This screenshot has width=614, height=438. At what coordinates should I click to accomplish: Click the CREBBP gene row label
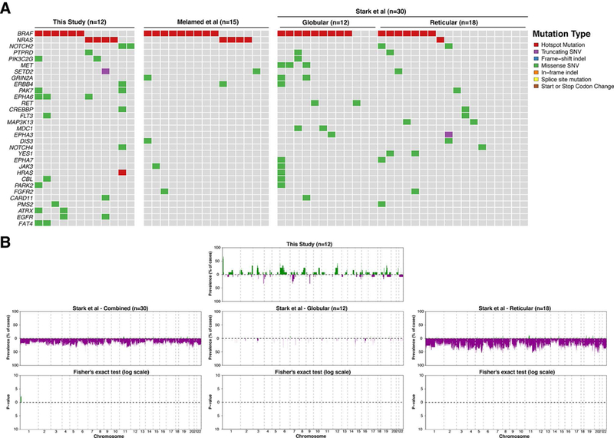[21, 110]
